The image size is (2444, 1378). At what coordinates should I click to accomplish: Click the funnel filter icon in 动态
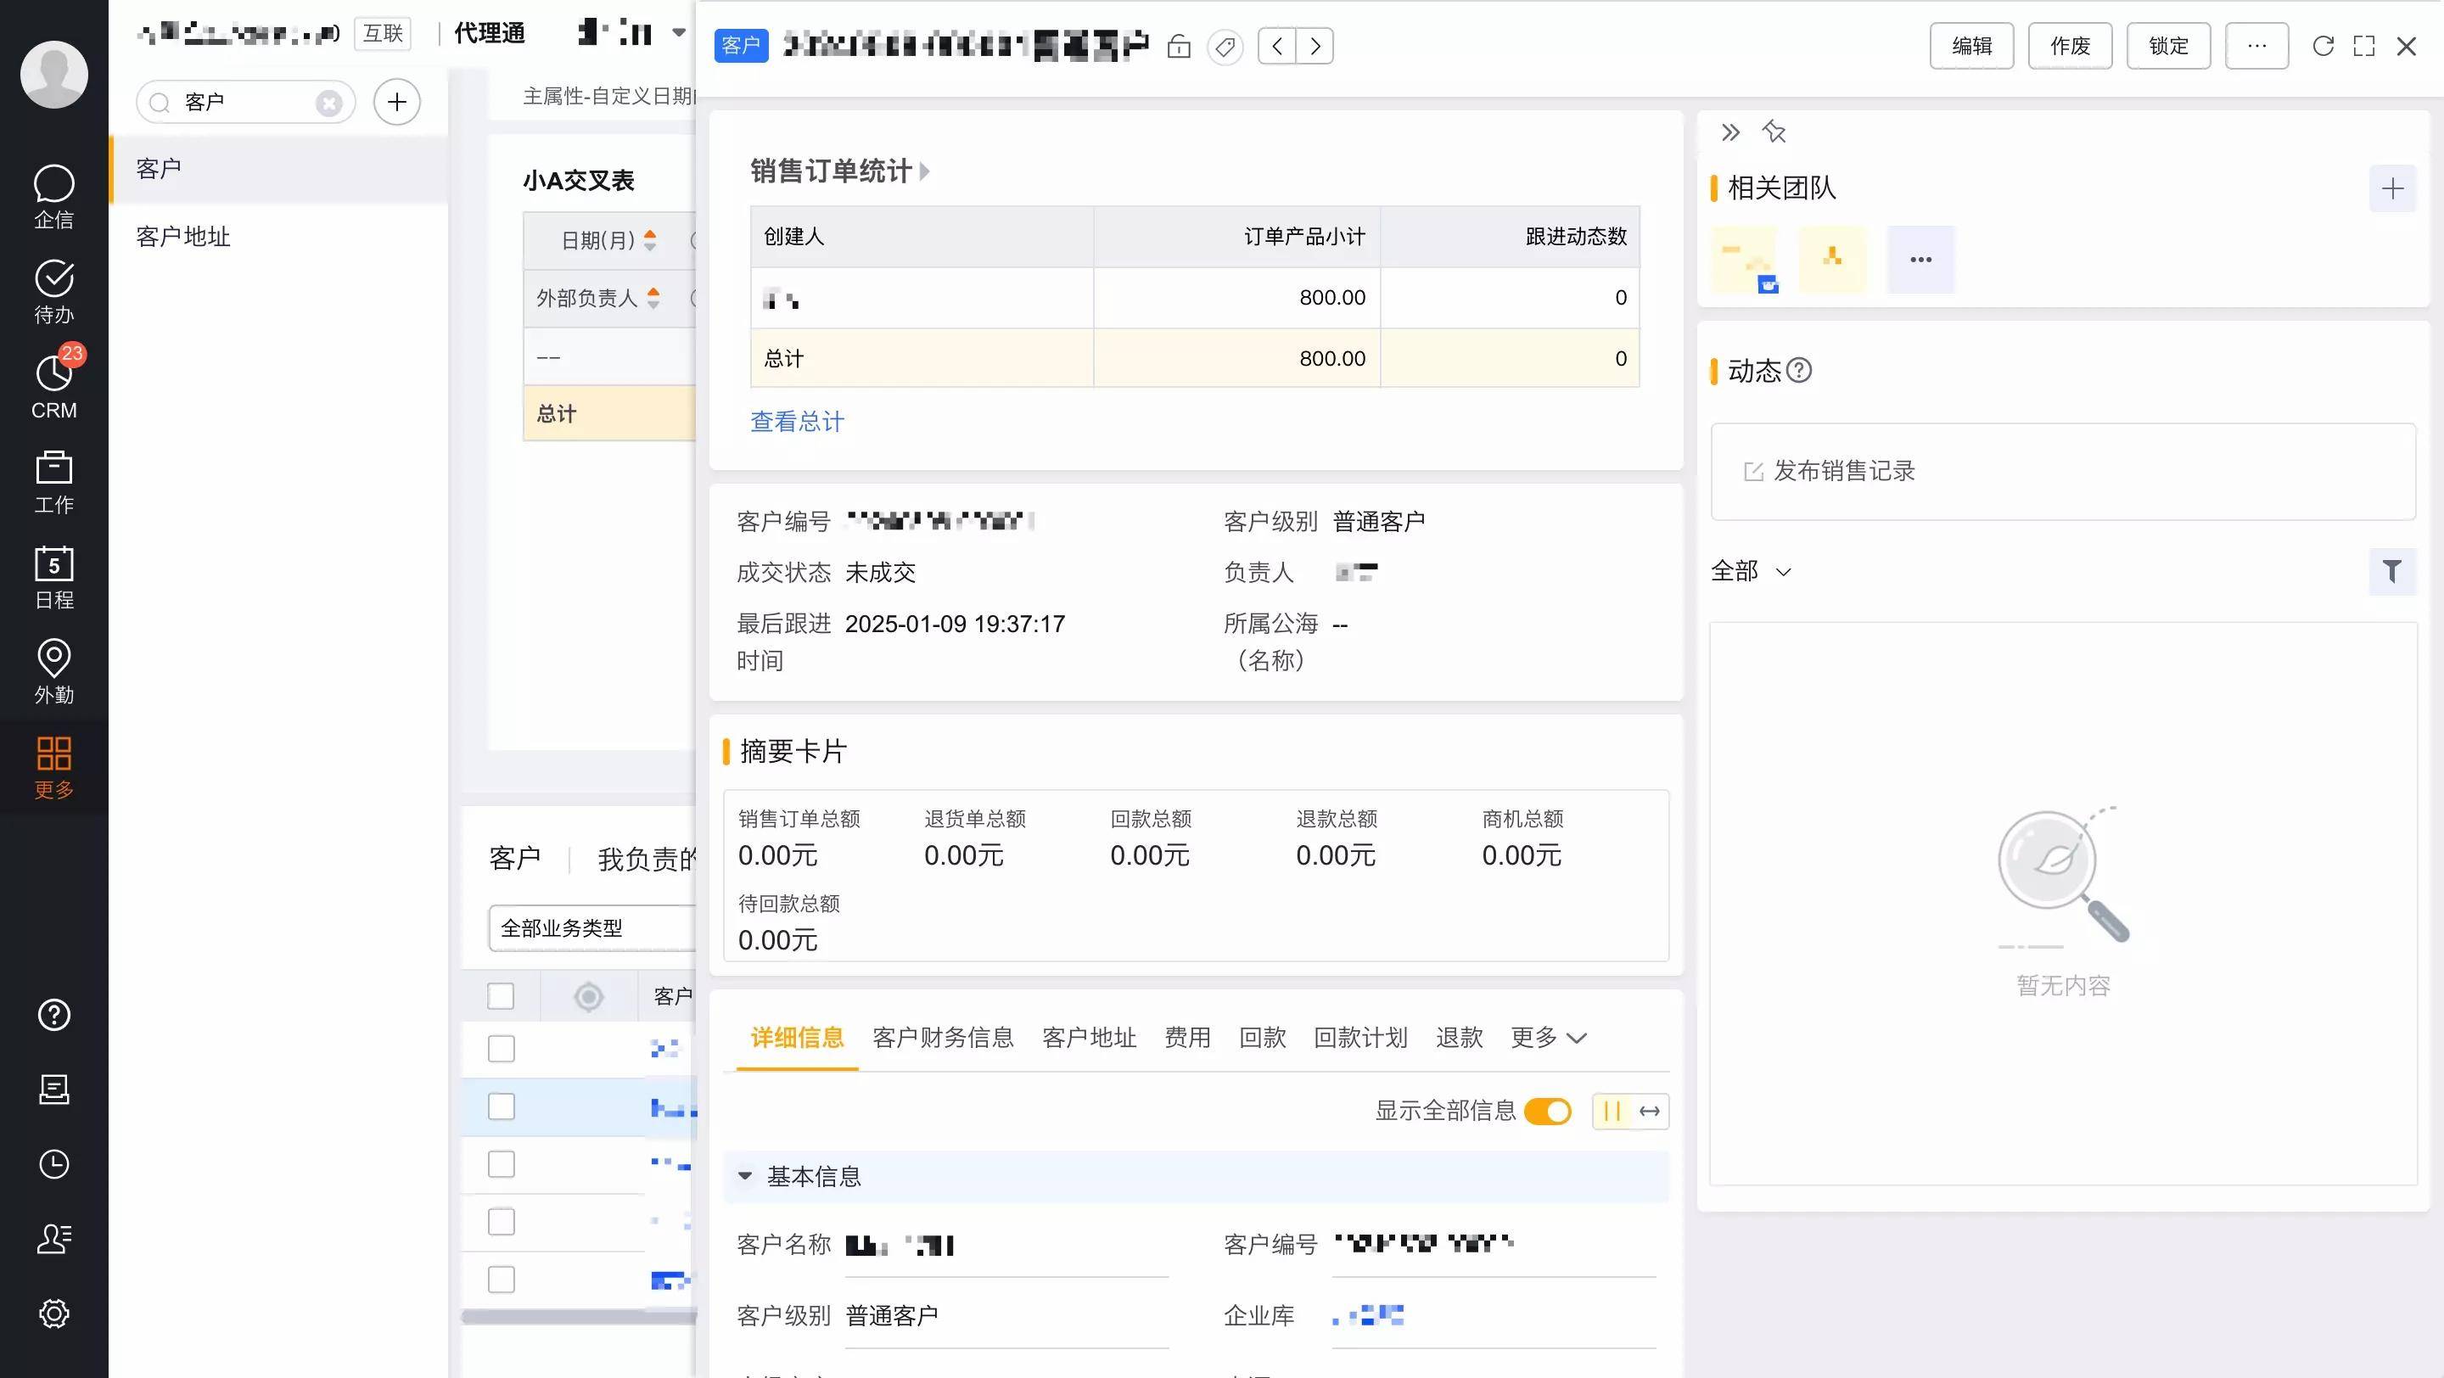(2392, 571)
